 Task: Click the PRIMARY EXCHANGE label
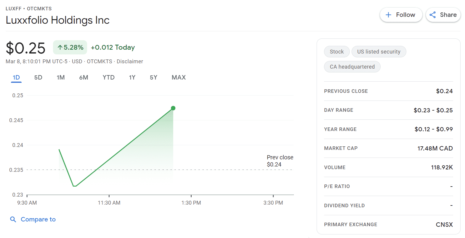pos(351,225)
